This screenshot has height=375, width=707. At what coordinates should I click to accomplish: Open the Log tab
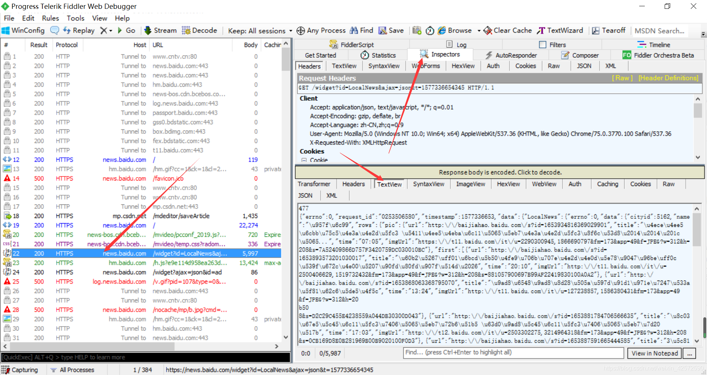[457, 44]
